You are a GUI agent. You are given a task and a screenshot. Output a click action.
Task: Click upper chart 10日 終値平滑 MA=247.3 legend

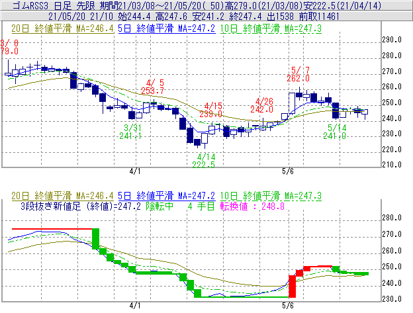click(x=271, y=28)
